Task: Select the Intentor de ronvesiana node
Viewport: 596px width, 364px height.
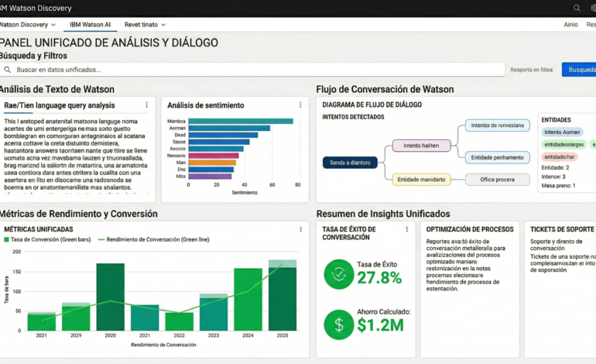Action: [497, 125]
